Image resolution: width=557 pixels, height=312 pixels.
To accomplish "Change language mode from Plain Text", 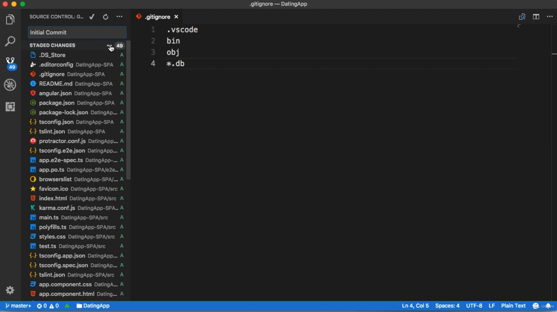I will [x=514, y=306].
